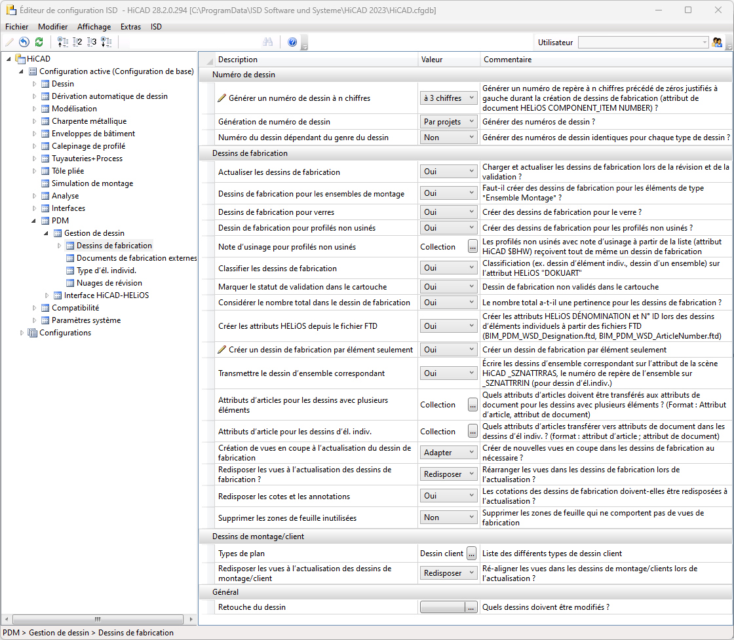Screen dimensions: 734x640
Task: Click the application icon in the title bar
Action: coord(11,10)
